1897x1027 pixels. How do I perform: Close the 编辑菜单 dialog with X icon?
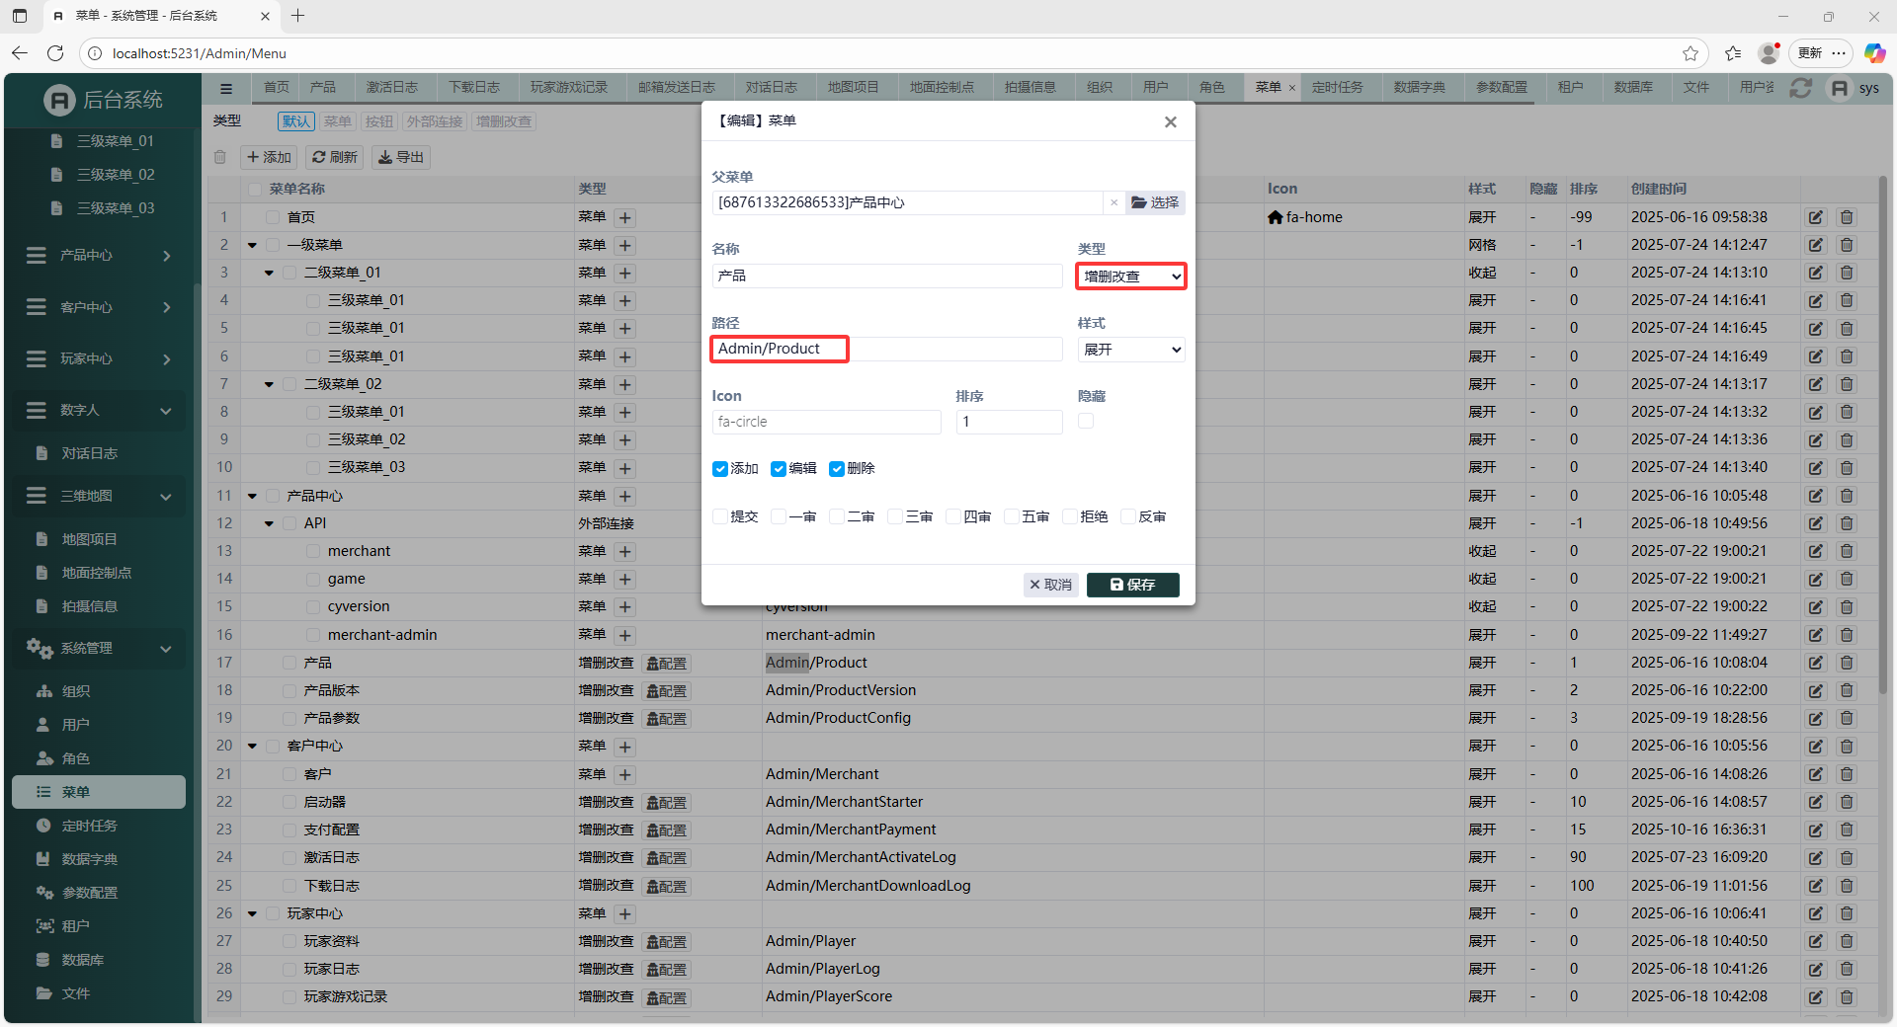1170,121
